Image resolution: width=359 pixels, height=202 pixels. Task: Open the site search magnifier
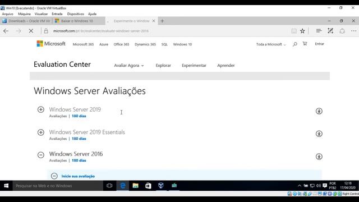[x=295, y=44]
